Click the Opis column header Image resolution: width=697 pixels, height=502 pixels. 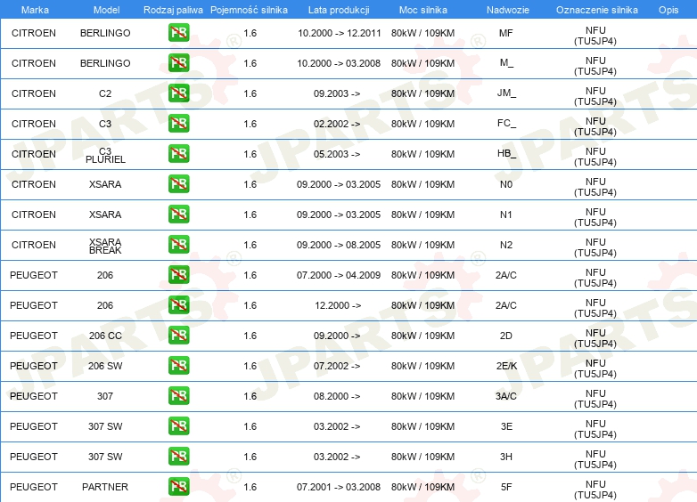click(668, 10)
